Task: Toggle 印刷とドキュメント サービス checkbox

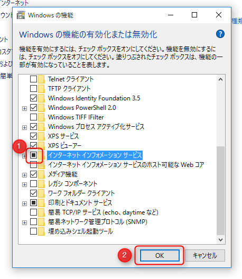Action: click(x=33, y=203)
